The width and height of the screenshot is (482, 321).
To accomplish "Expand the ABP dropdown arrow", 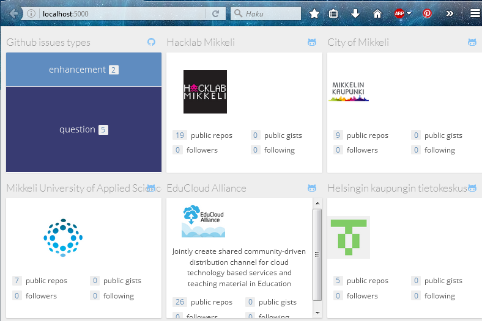I will pyautogui.click(x=409, y=13).
